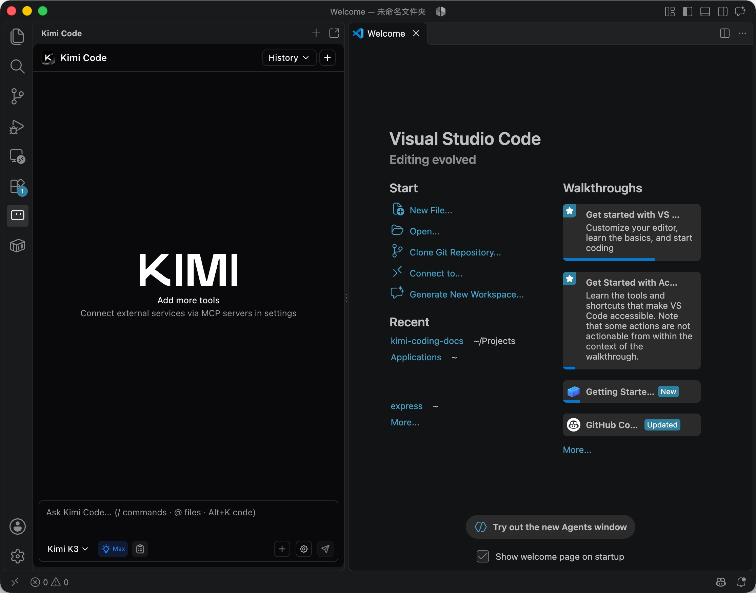Open the Run and Debug view icon
This screenshot has height=593, width=756.
point(17,127)
